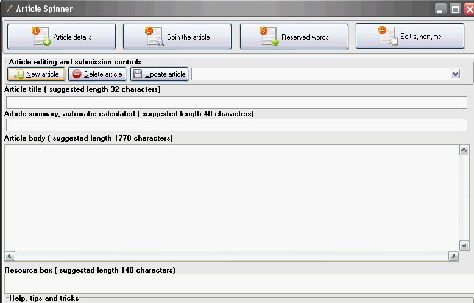474x303 pixels.
Task: Click inside the Article body text area
Action: (x=232, y=198)
